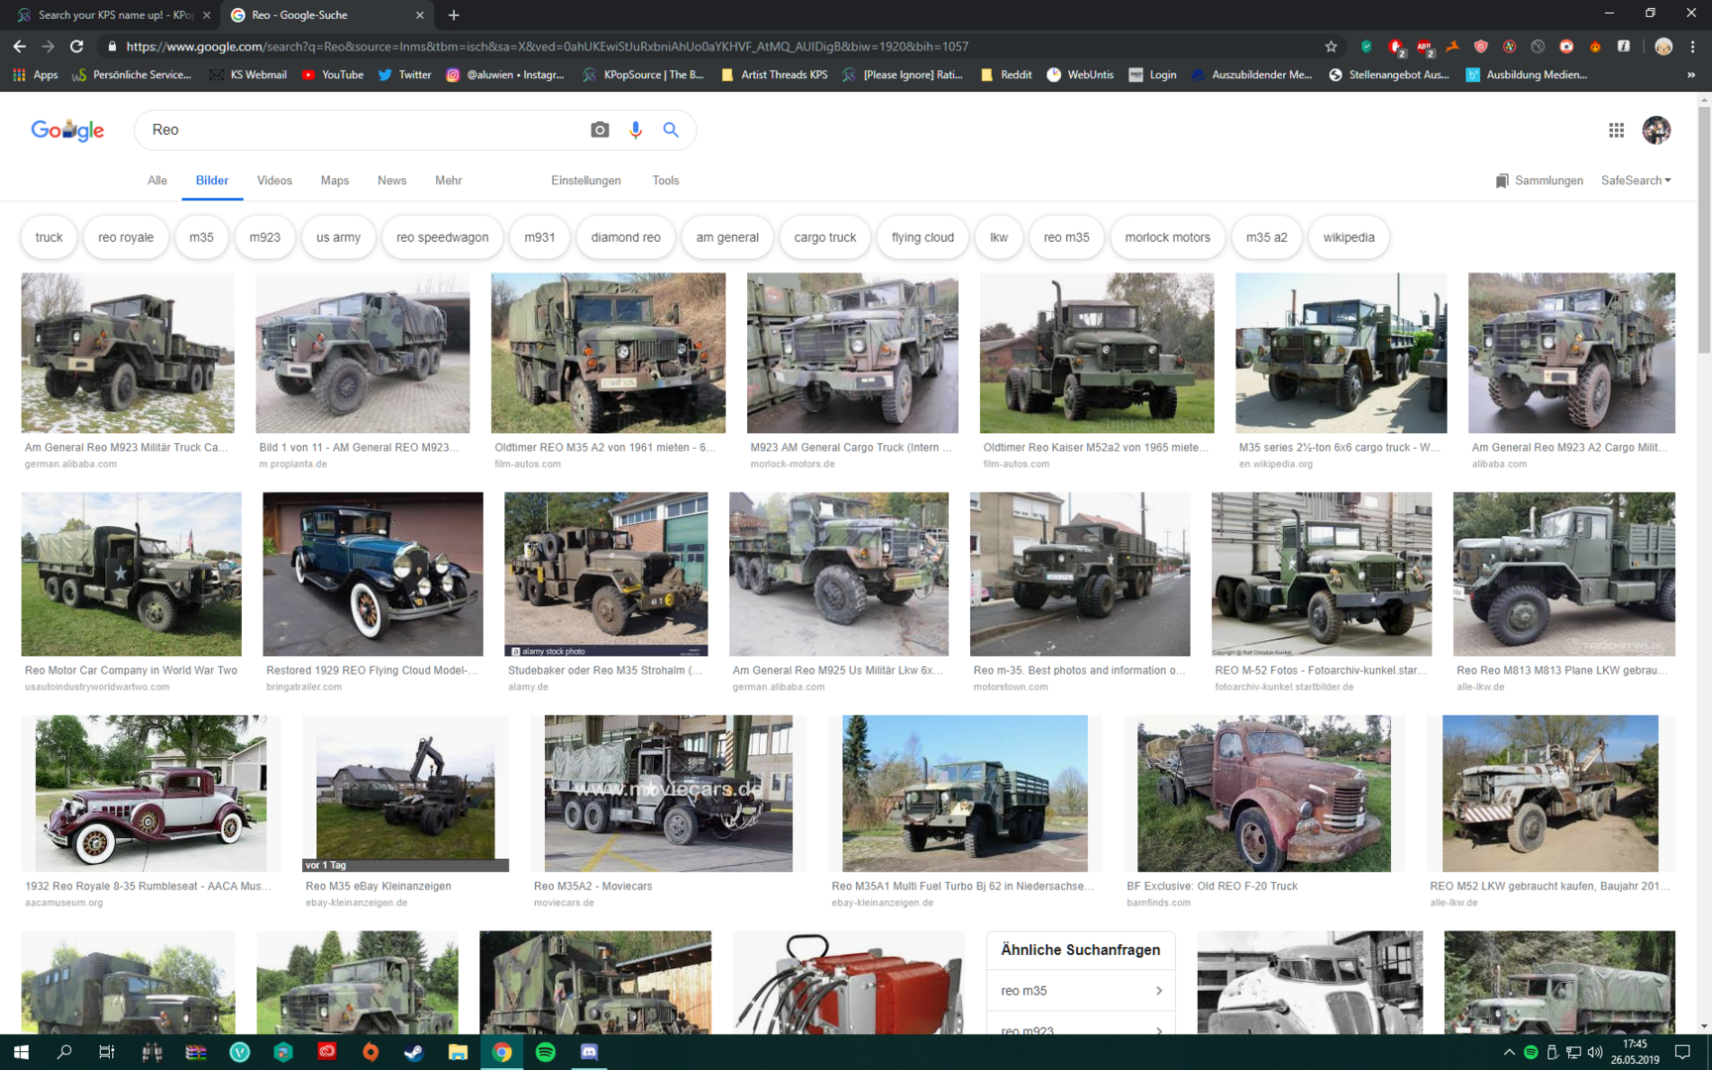Click the Task View icon in the taskbar
This screenshot has height=1070, width=1712.
point(107,1052)
